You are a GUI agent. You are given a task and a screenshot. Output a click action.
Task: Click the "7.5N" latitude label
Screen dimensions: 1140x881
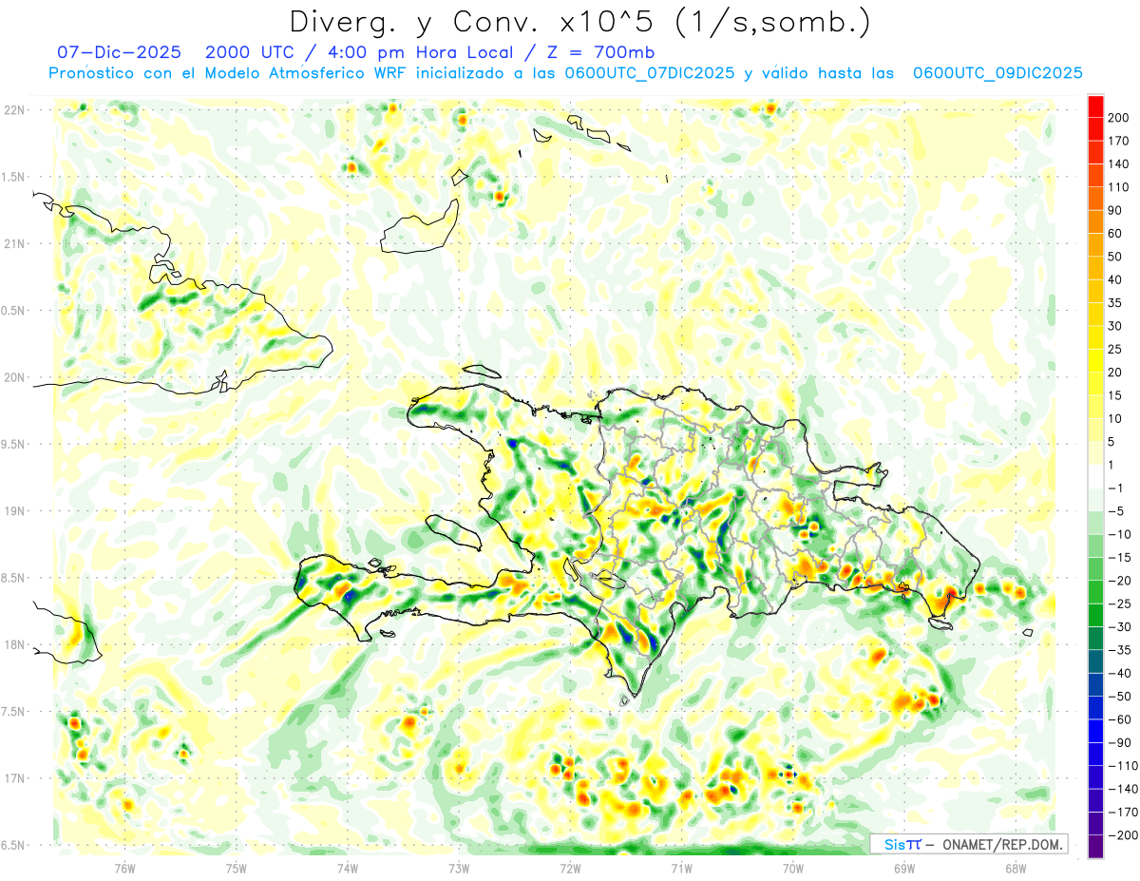(13, 711)
